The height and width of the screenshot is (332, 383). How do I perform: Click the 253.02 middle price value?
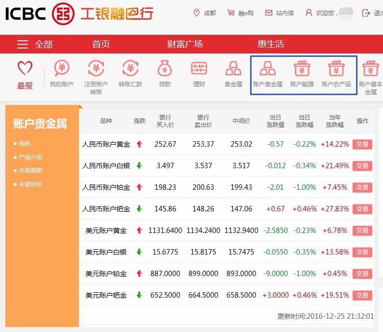click(x=241, y=144)
